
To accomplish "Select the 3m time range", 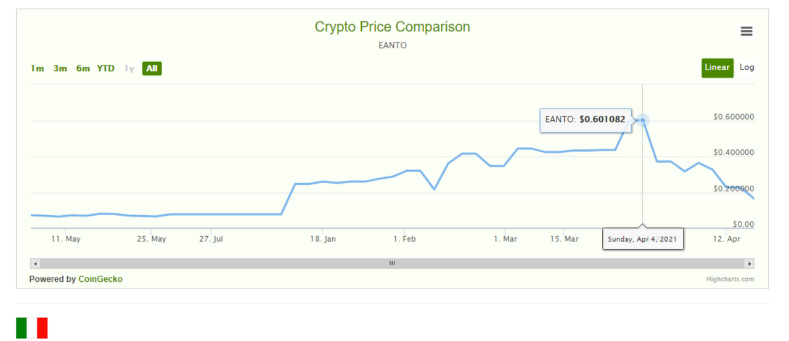I will click(60, 68).
